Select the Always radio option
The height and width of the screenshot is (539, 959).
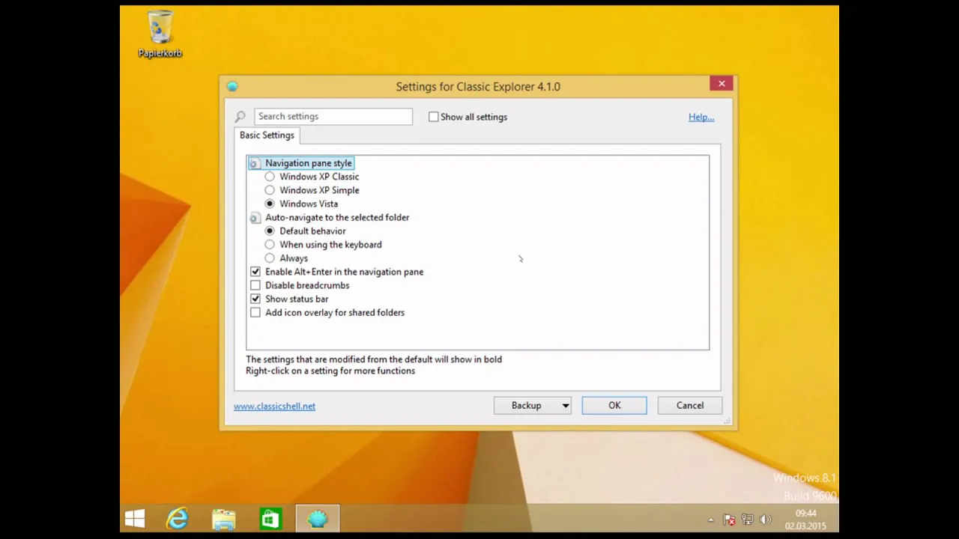(270, 258)
